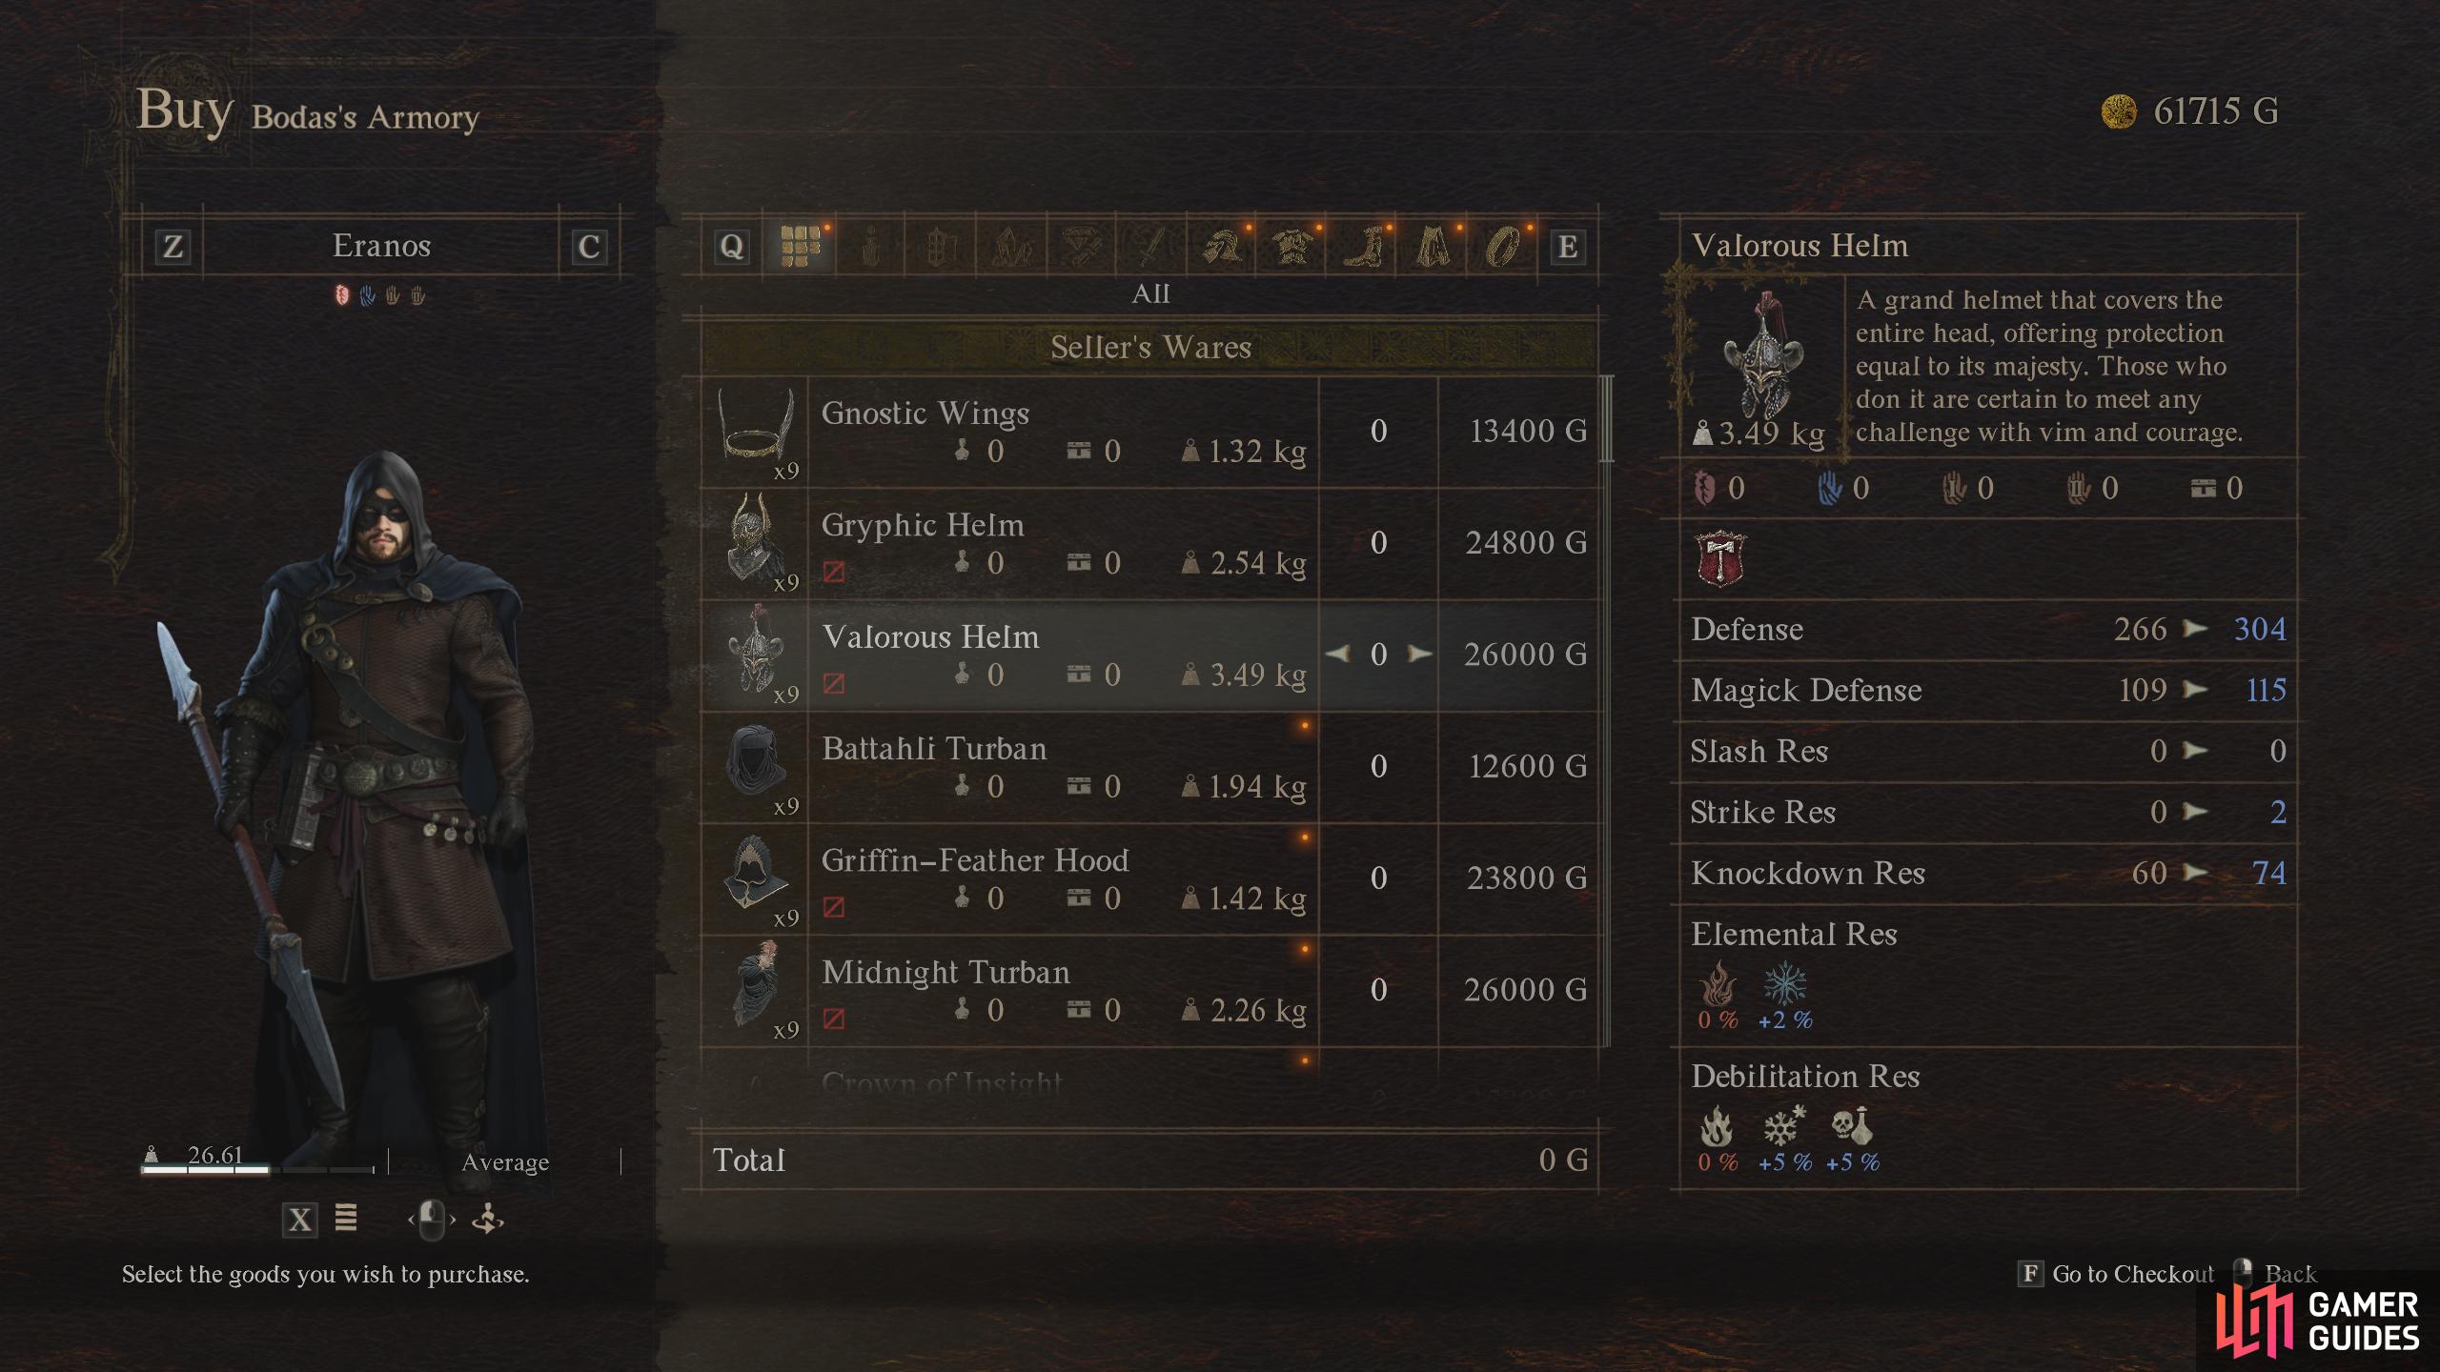2440x1372 pixels.
Task: Switch to previous character with Z button
Action: [x=173, y=247]
